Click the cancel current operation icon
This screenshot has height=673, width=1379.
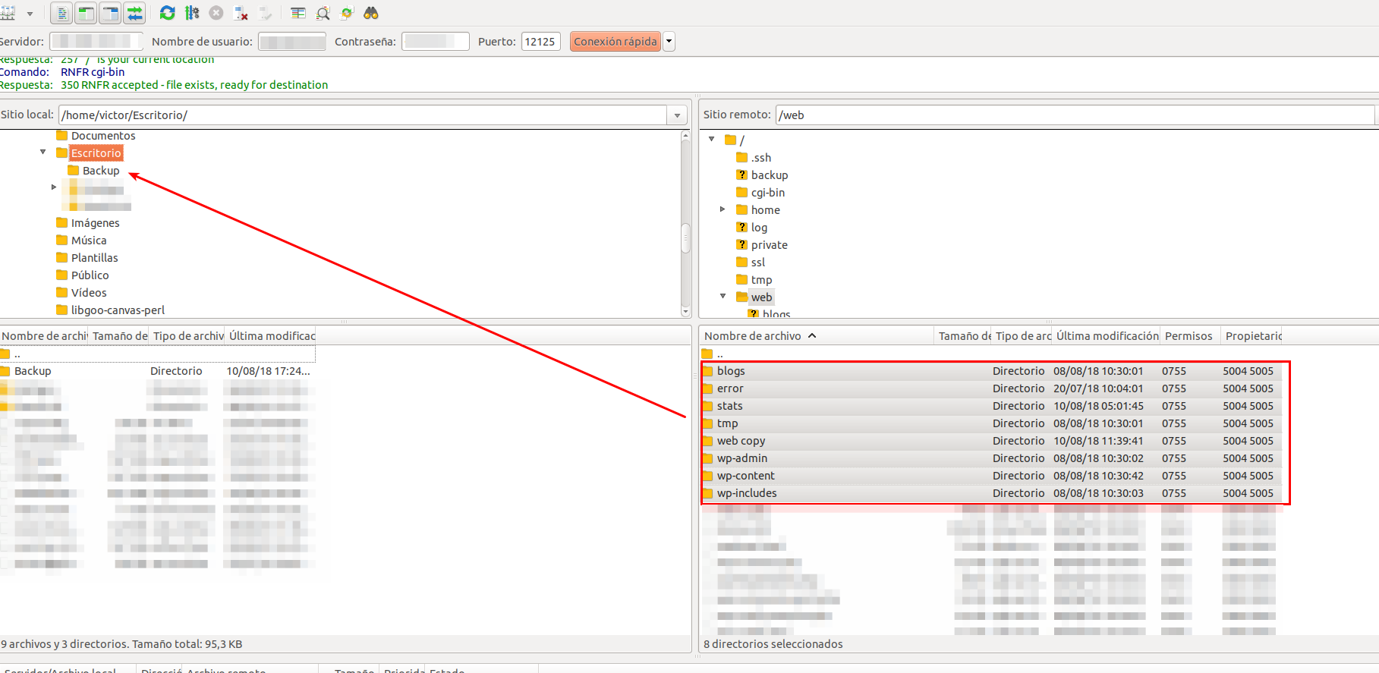(x=216, y=13)
